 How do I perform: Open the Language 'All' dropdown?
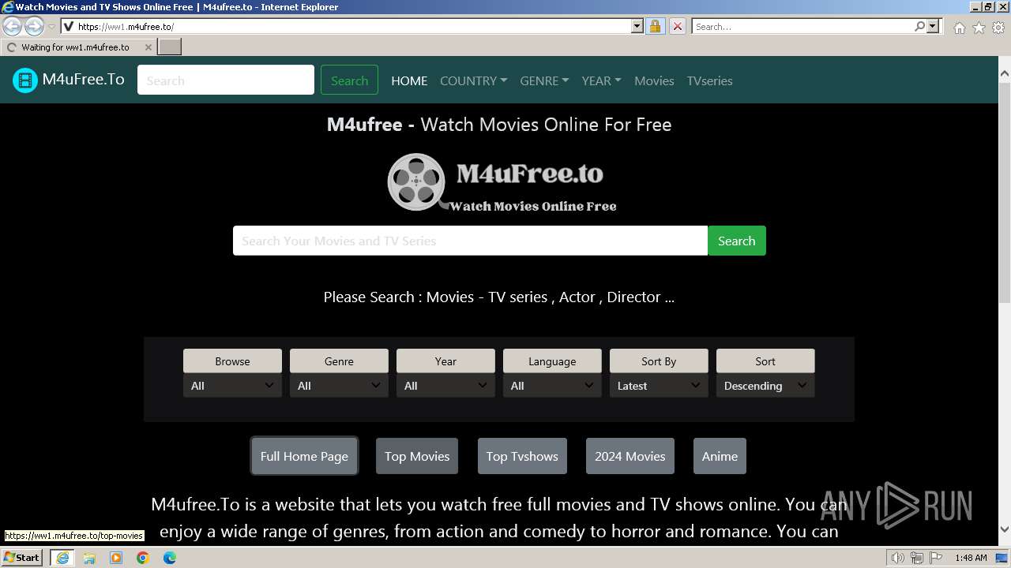tap(552, 386)
